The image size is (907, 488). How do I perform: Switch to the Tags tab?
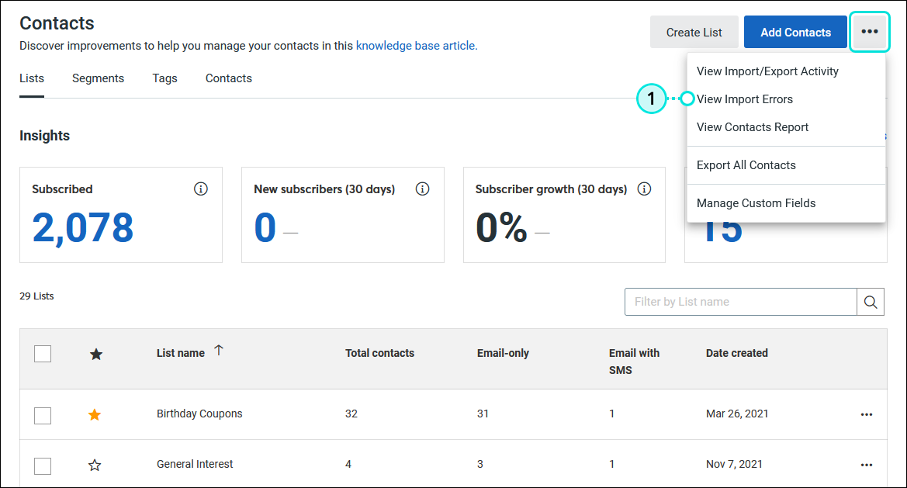click(164, 78)
